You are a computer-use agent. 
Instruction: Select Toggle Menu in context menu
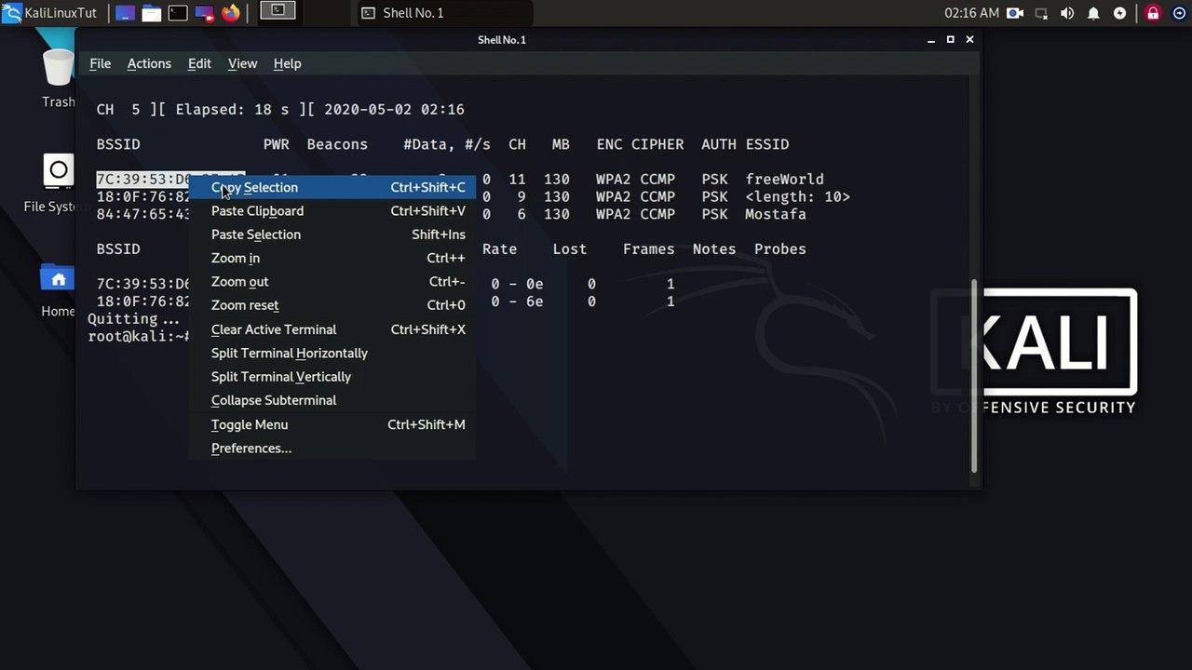332,424
